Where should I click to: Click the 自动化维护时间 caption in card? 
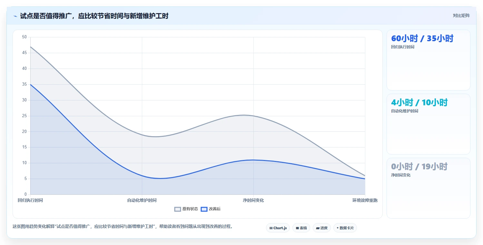404,111
